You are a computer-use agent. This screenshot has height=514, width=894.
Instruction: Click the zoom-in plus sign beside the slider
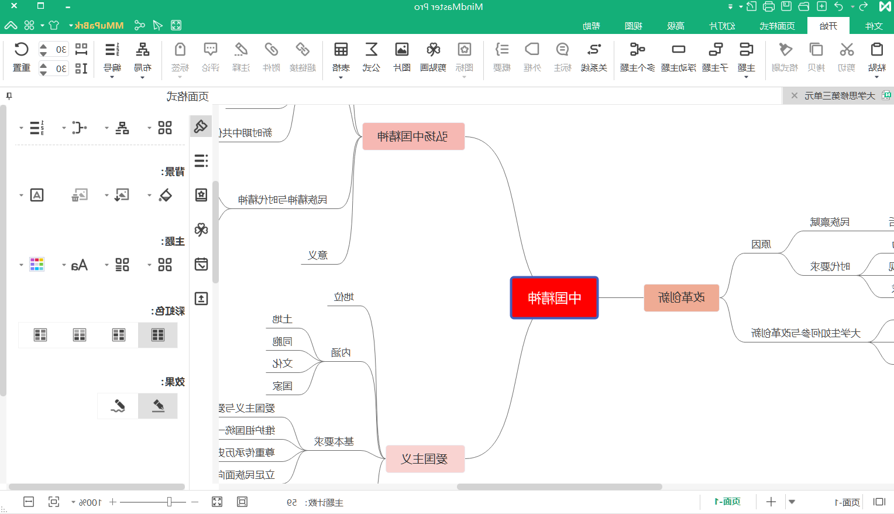[113, 502]
